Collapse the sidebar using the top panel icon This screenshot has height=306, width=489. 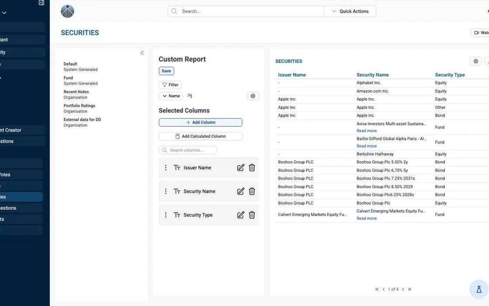tap(41, 3)
